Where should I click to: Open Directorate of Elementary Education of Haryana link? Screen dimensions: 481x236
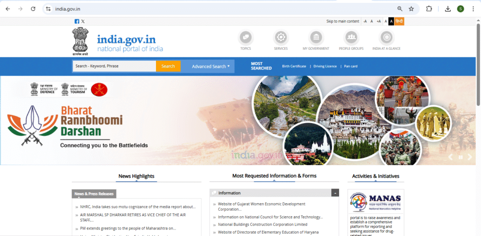click(268, 232)
